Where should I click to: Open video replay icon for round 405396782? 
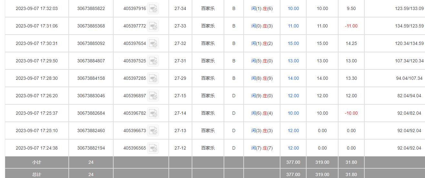tap(153, 113)
